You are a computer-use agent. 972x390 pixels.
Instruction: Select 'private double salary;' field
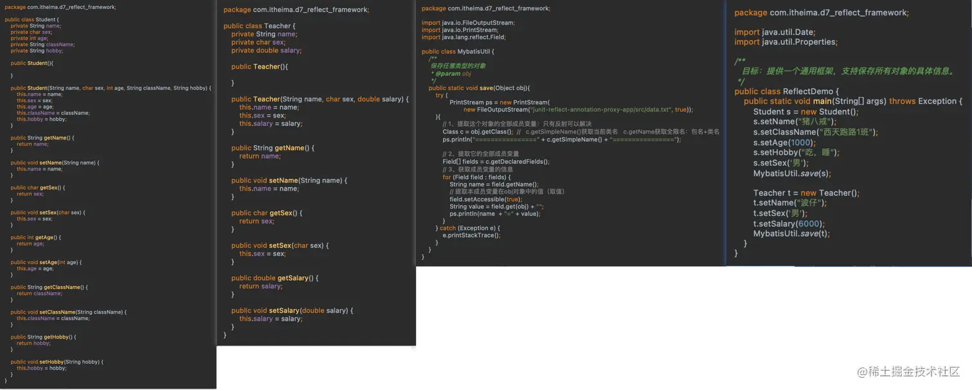click(266, 50)
